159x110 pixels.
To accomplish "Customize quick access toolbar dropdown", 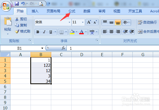I will (49, 4).
